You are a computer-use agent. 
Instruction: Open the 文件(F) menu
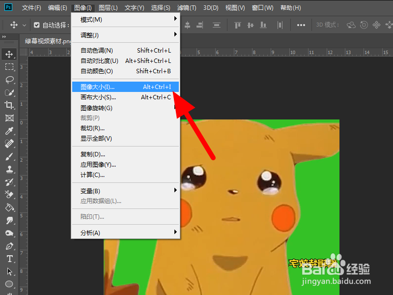(x=31, y=8)
